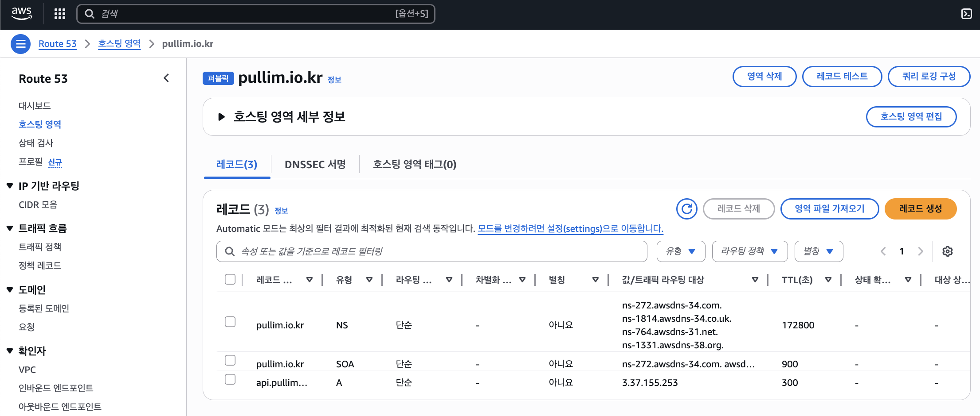
Task: Sort by alias column
Action: point(596,280)
